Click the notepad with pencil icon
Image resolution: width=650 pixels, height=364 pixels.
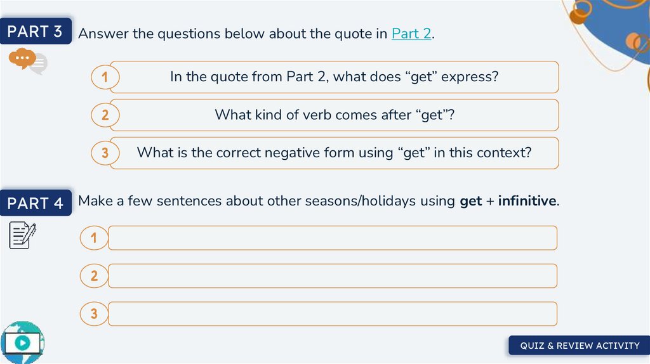point(22,235)
